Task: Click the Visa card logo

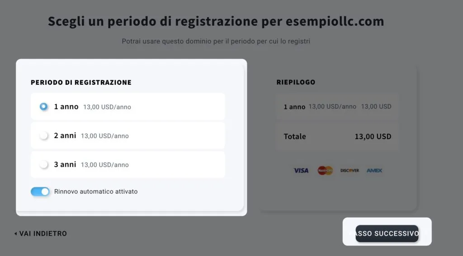Action: coord(301,171)
